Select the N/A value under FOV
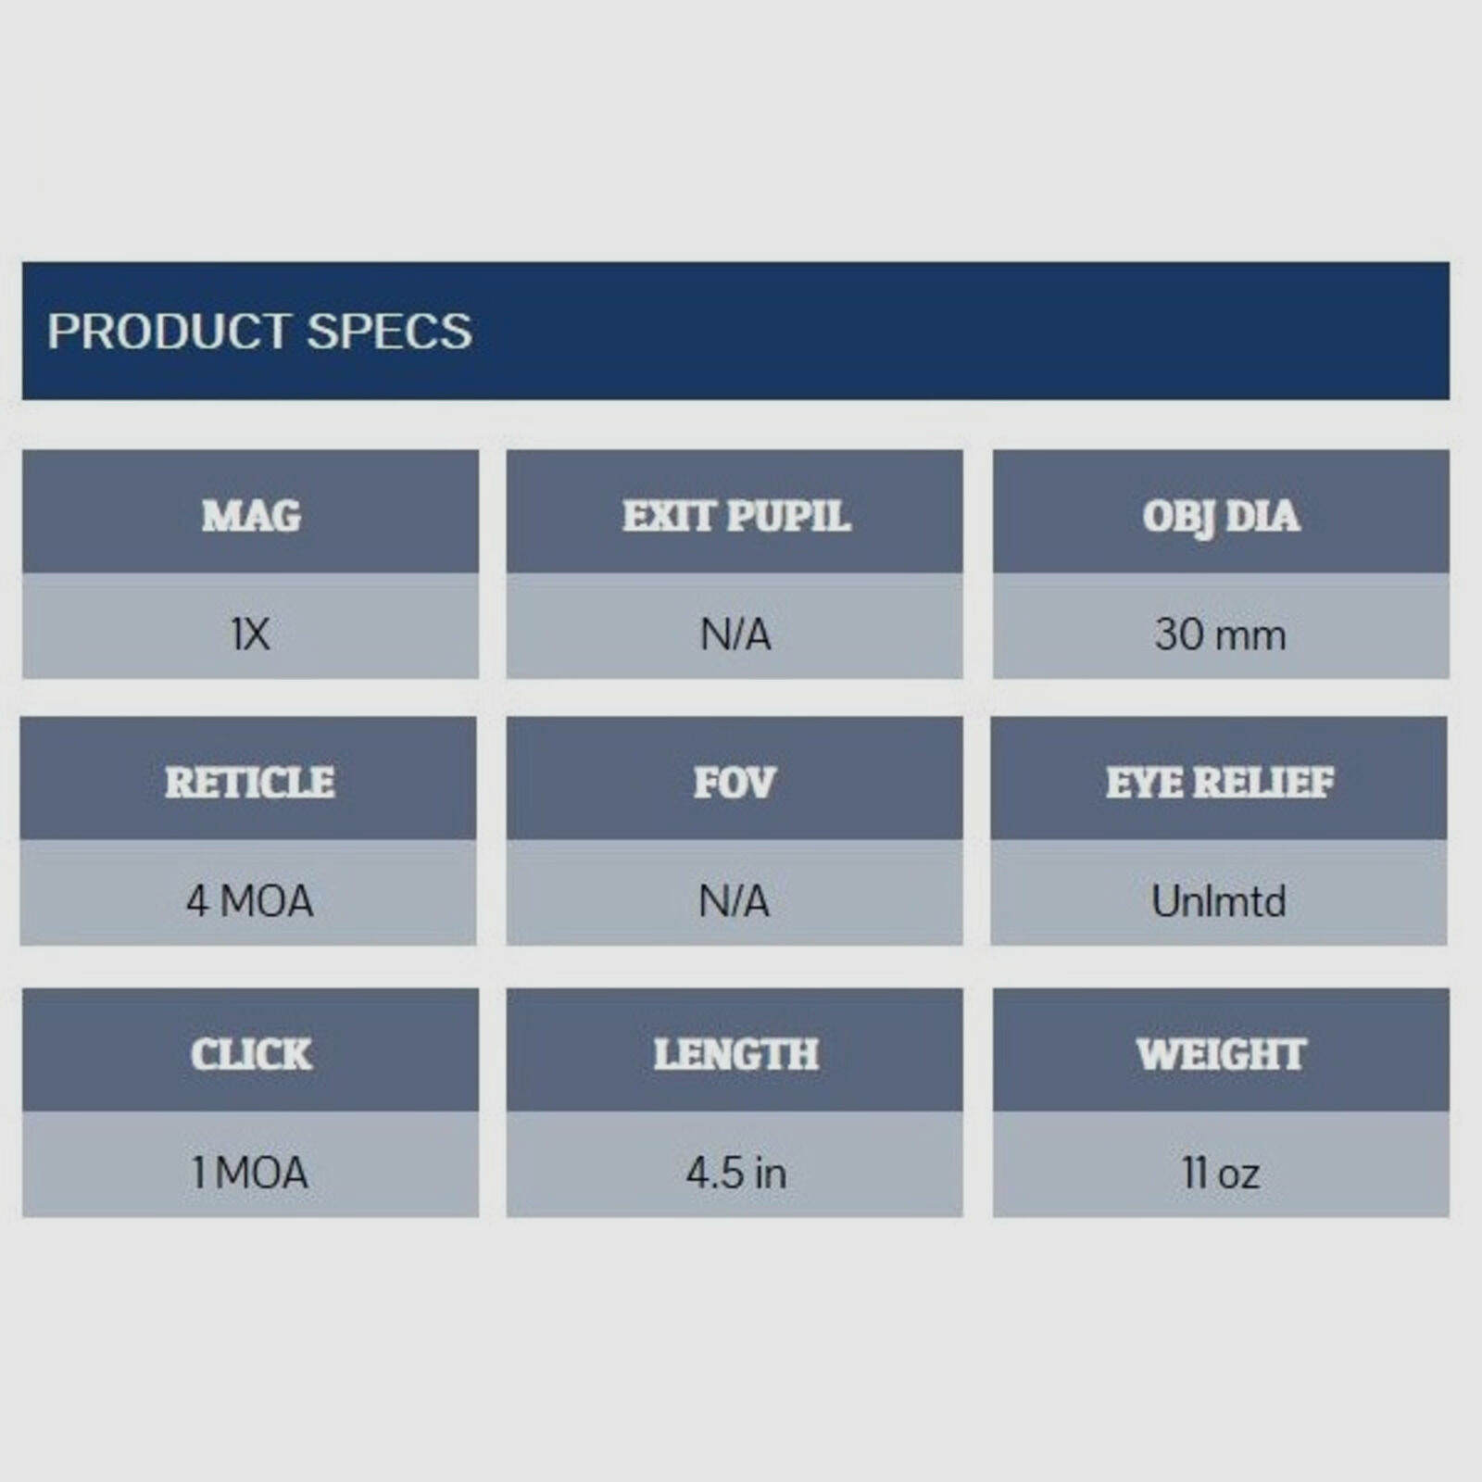1482x1482 pixels. click(735, 901)
